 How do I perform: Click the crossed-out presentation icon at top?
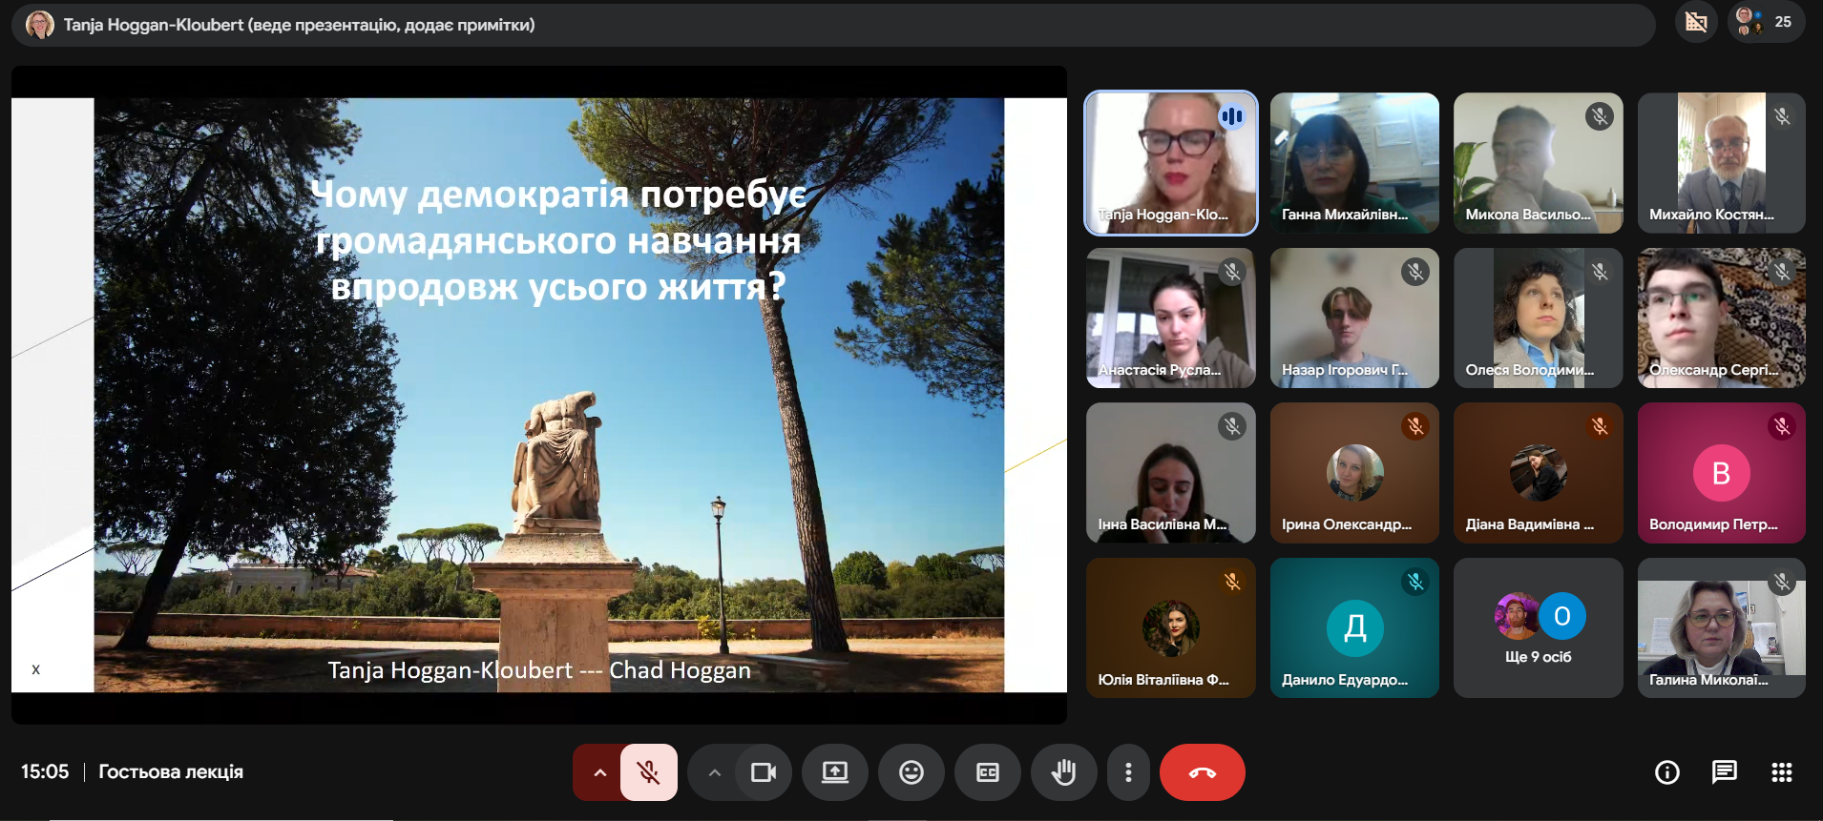1696,22
